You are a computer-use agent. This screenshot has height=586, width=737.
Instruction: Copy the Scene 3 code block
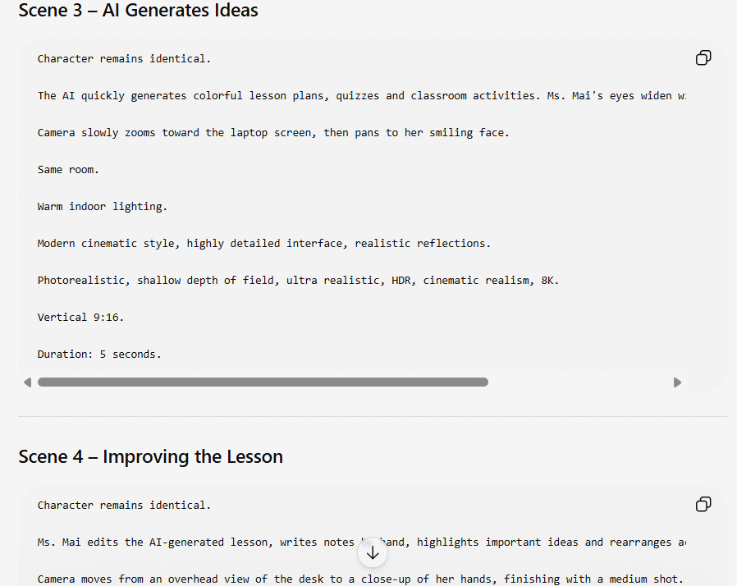point(703,57)
